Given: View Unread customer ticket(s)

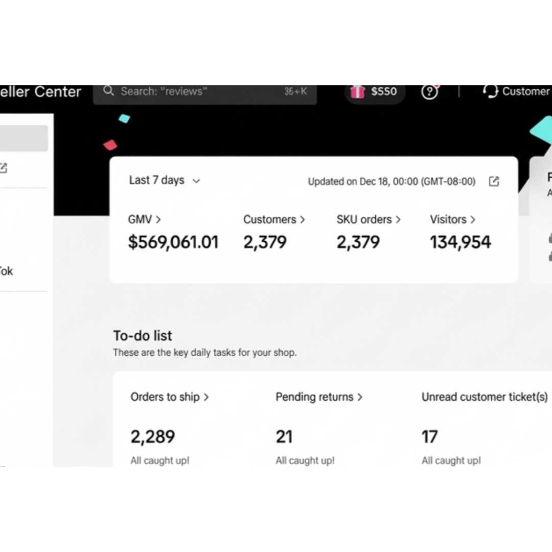Looking at the screenshot, I should point(484,397).
